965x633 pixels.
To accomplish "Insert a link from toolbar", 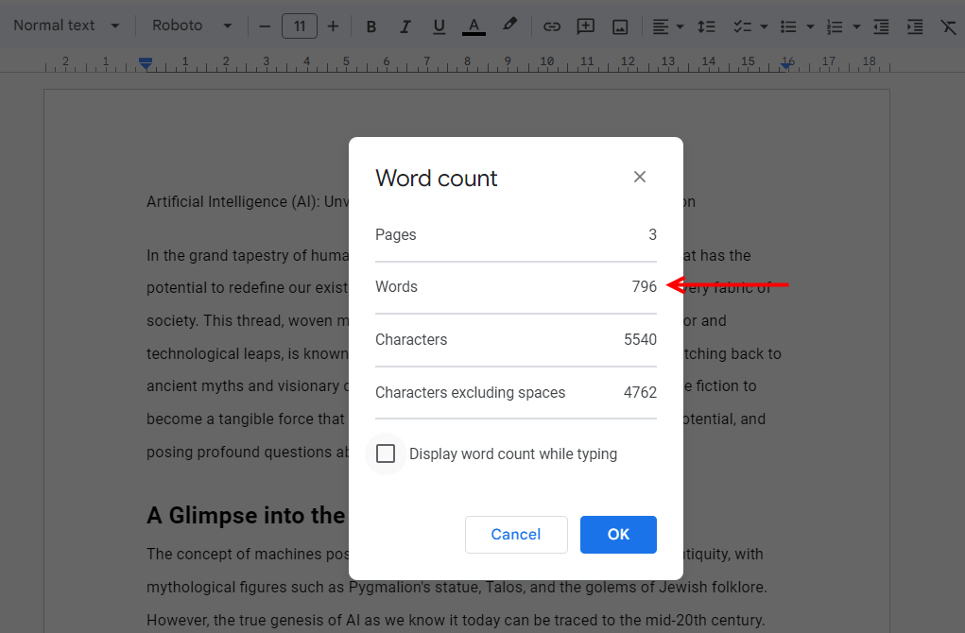I will coord(551,26).
